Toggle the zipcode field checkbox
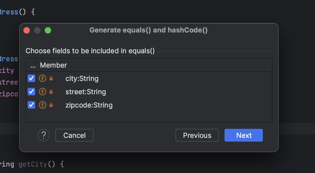315x173 pixels. click(x=31, y=105)
